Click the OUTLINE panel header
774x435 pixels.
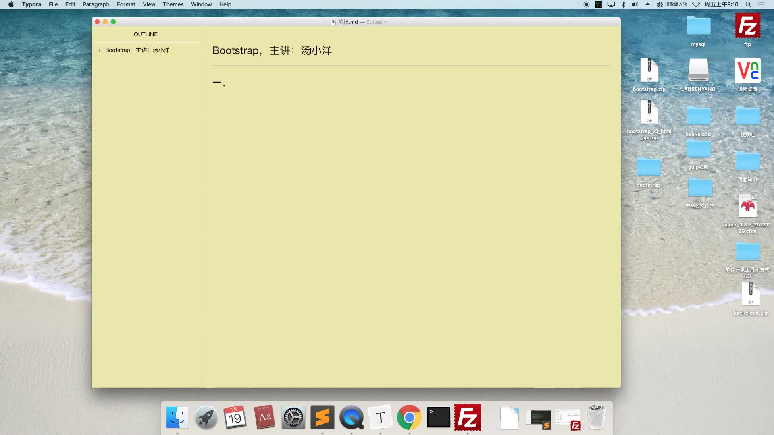(x=146, y=34)
